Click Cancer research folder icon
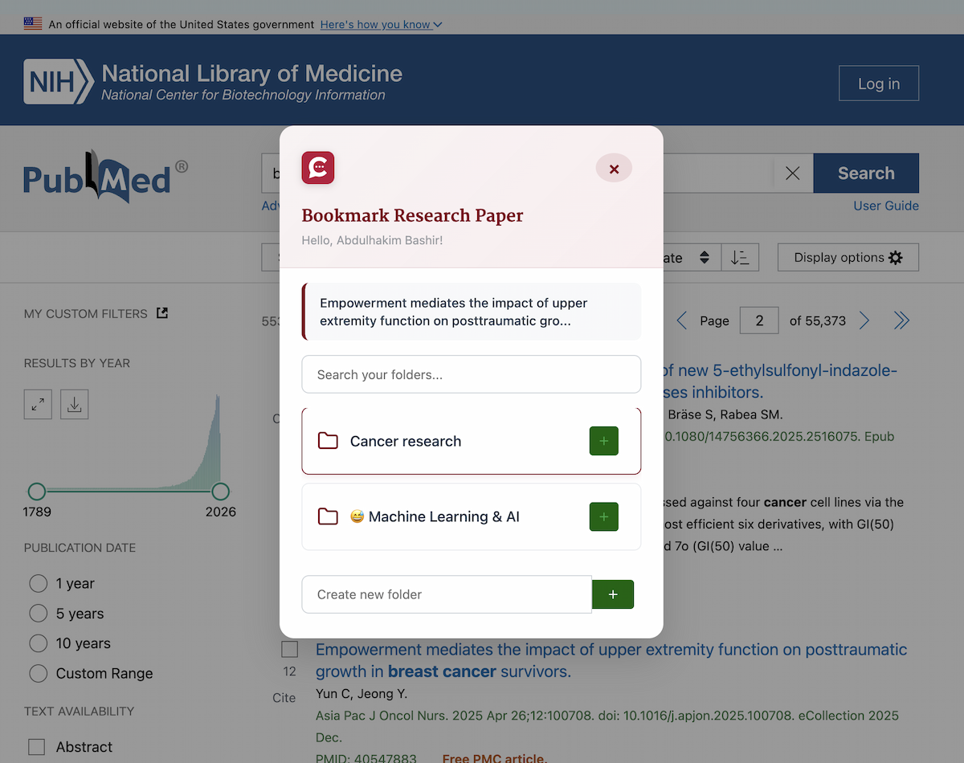964x763 pixels. pos(328,441)
